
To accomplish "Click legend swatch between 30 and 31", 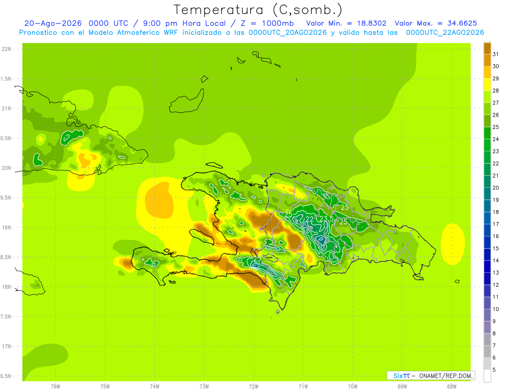I will [487, 60].
